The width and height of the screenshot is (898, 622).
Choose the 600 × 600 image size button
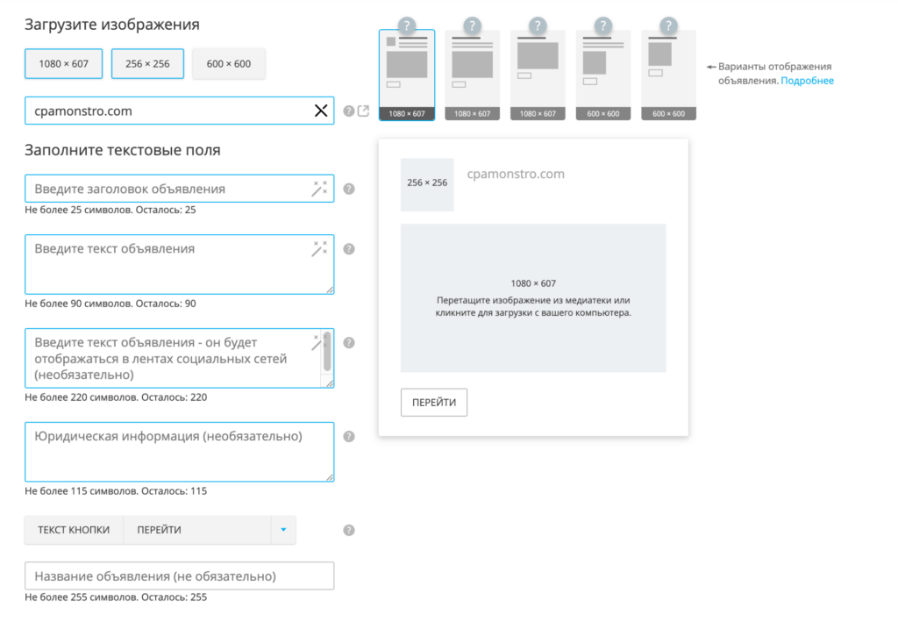pos(229,63)
